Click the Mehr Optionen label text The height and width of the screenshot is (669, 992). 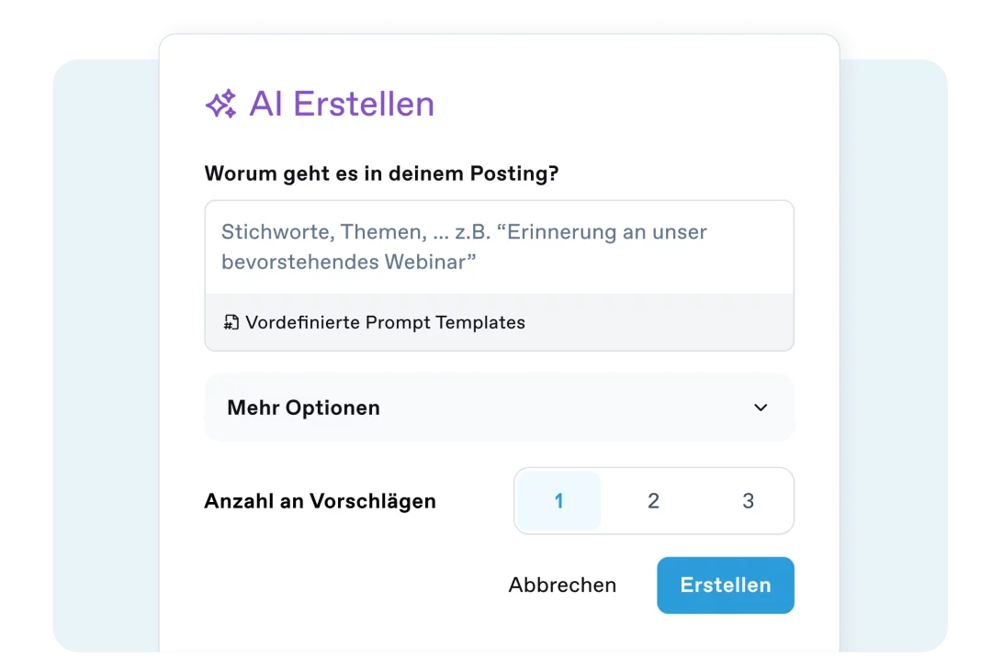point(303,407)
